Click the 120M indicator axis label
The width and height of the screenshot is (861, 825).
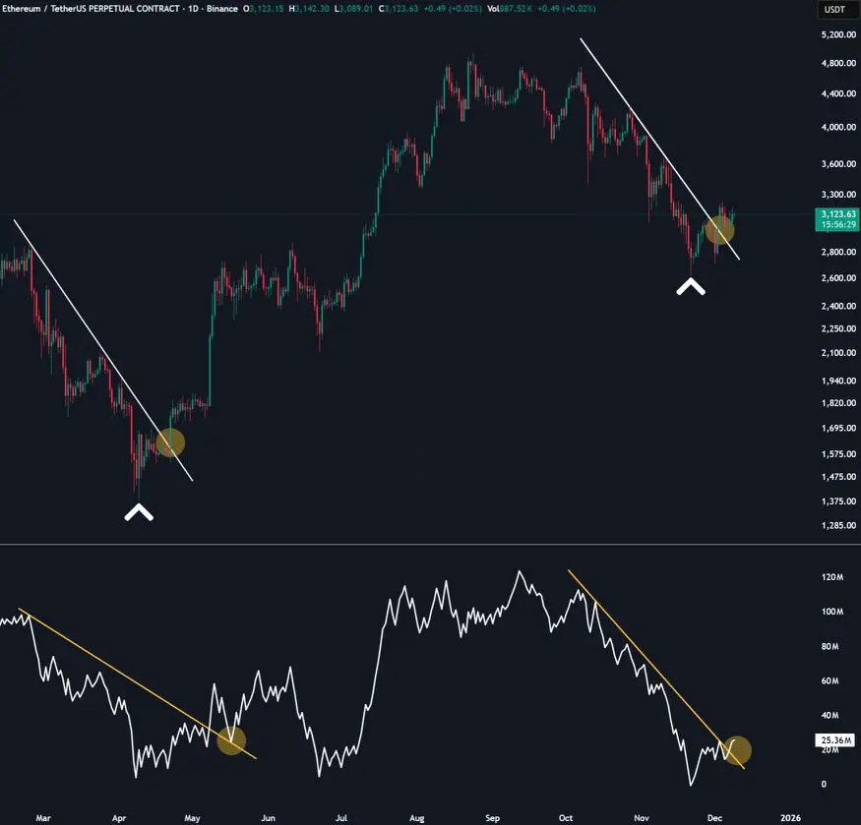[831, 577]
